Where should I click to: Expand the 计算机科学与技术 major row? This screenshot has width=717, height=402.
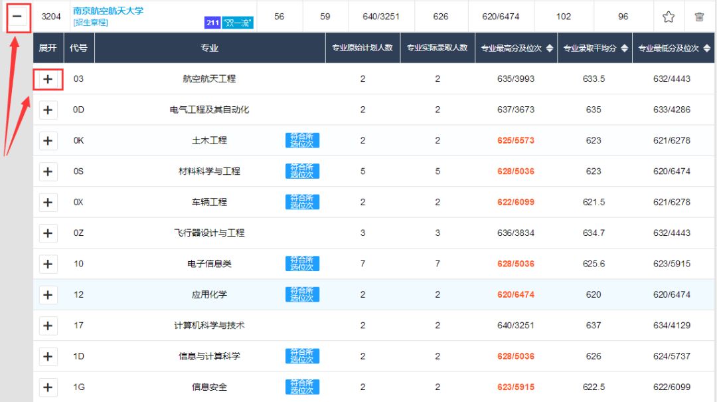point(47,325)
